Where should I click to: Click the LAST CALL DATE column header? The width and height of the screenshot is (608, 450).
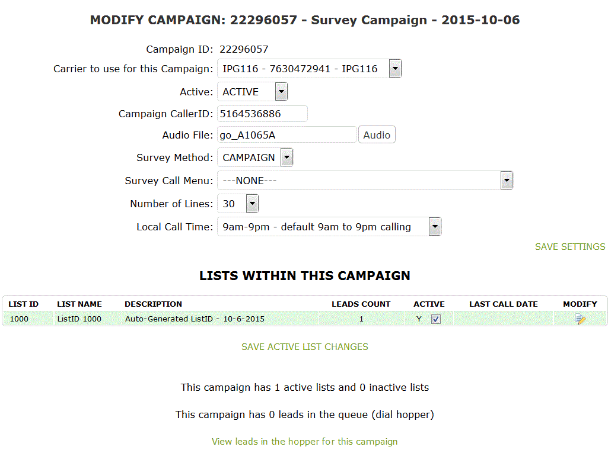[x=504, y=304]
